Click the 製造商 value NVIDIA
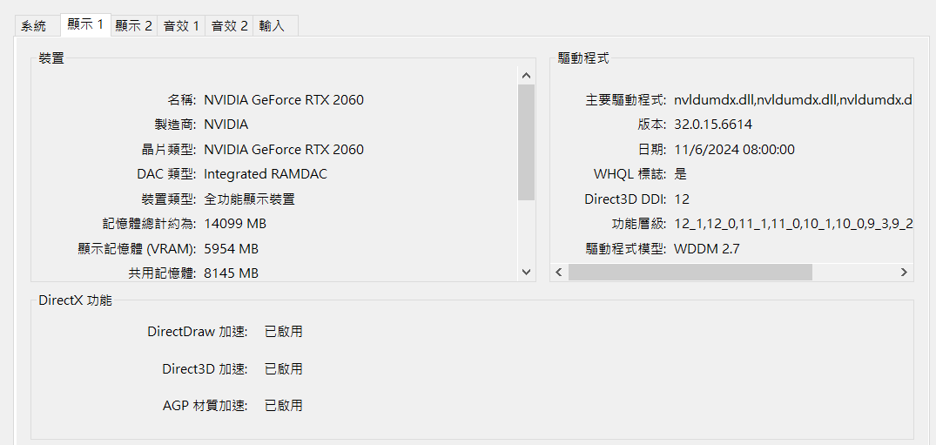Viewport: 936px width, 445px height. pyautogui.click(x=226, y=125)
